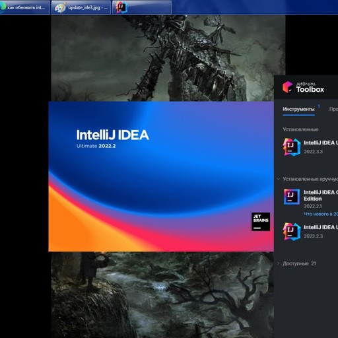Image resolution: width=338 pixels, height=338 pixels.
Task: Click the IntelliJ IDEA 2022.2.3 icon
Action: coord(292,232)
